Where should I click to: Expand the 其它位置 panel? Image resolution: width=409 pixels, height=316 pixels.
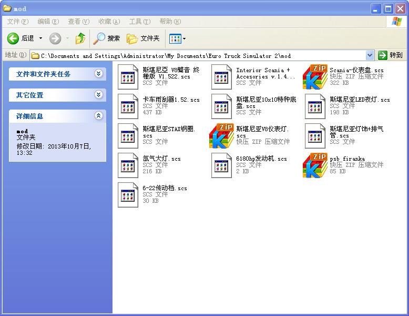pos(98,95)
